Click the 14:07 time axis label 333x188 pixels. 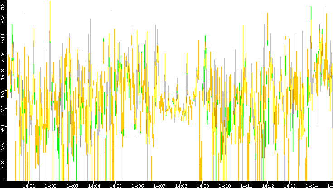tap(159, 186)
